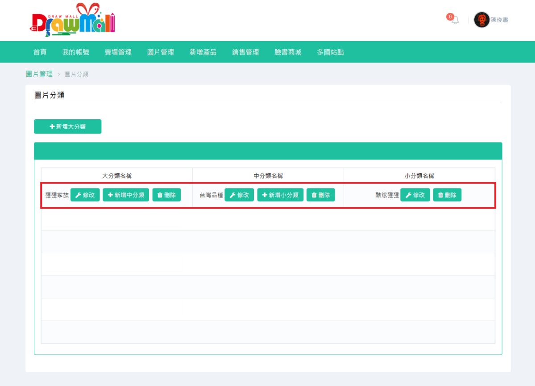Image resolution: width=535 pixels, height=386 pixels.
Task: Open 賣場管理 menu
Action: point(118,52)
